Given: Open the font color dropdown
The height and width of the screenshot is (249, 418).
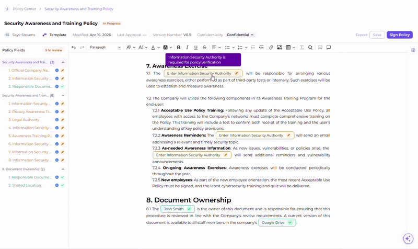Looking at the screenshot, I should click(155, 48).
